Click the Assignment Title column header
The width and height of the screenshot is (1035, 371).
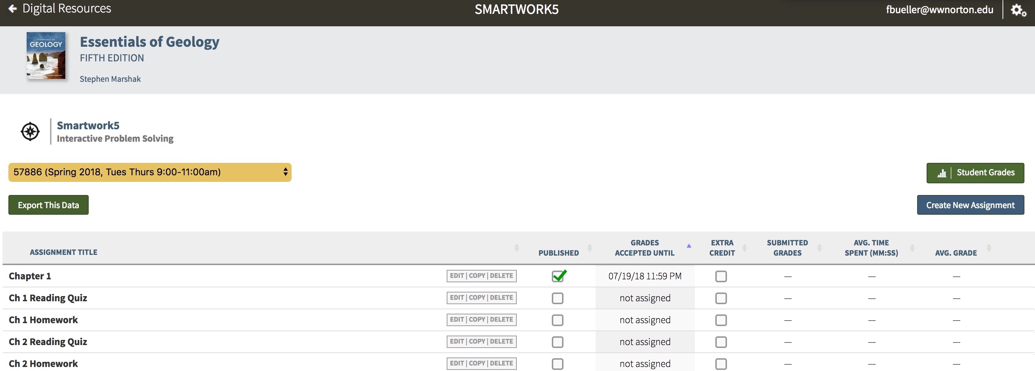click(64, 252)
